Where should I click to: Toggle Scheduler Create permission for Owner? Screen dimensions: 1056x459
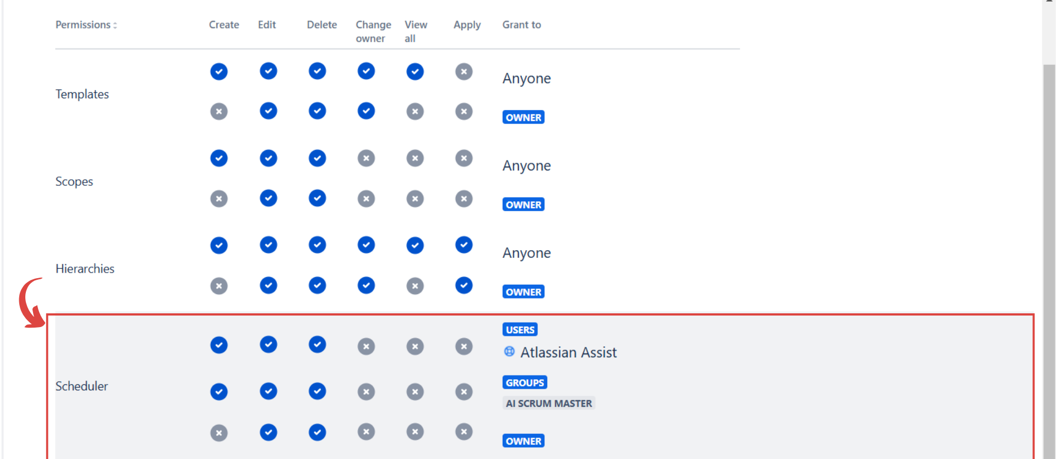point(219,433)
